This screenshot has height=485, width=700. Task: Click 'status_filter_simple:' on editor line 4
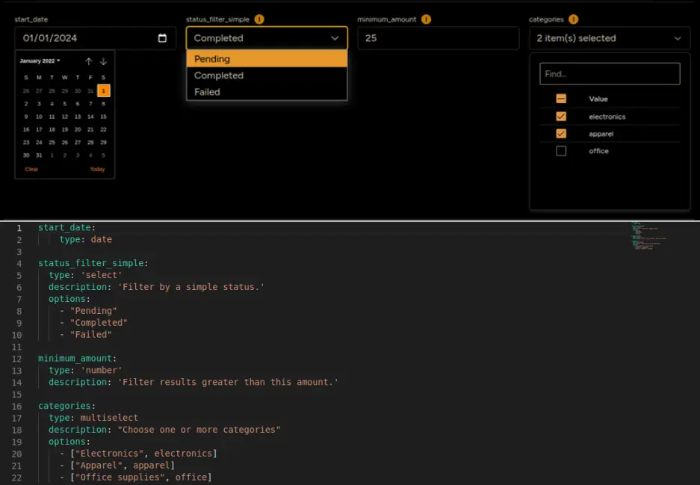pos(93,263)
